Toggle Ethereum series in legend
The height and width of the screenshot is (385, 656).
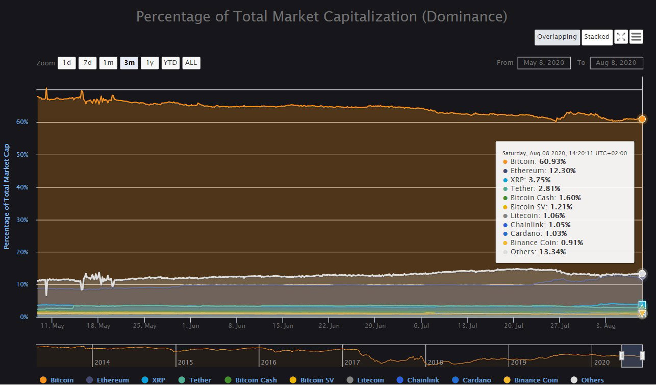click(107, 380)
